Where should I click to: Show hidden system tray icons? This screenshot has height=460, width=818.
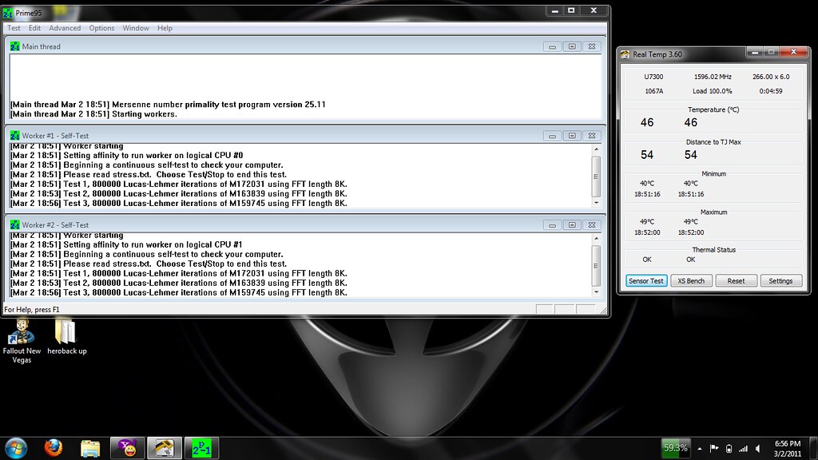tap(700, 449)
